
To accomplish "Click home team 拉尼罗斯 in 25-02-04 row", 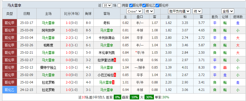I will tap(48, 82).
